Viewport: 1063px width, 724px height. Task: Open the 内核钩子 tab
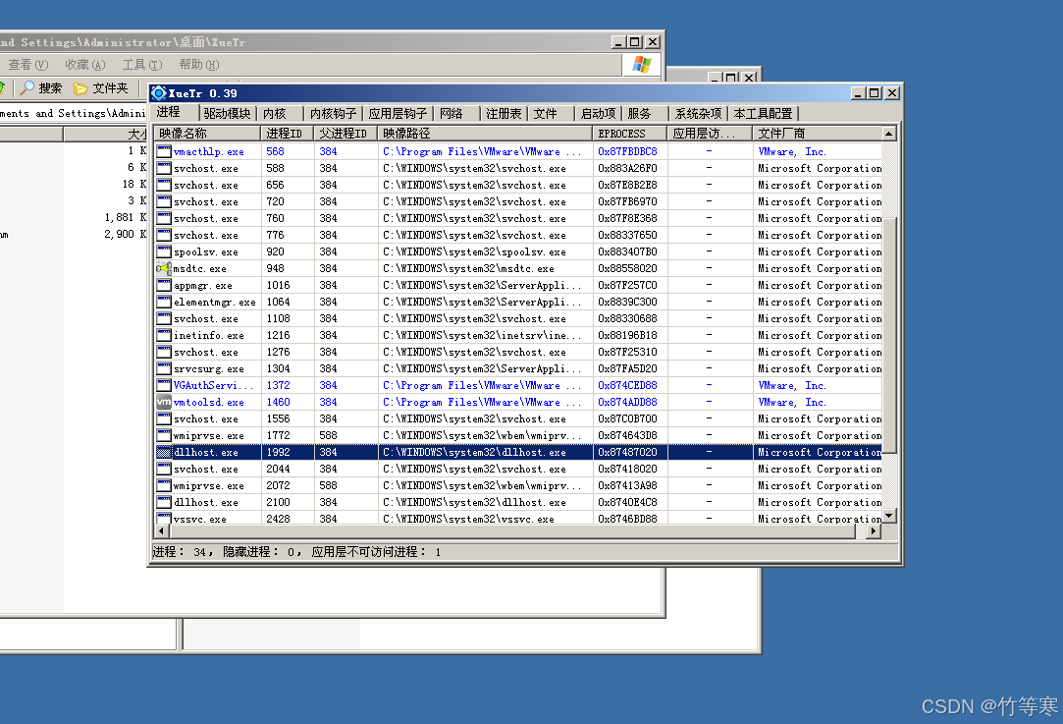[x=333, y=114]
